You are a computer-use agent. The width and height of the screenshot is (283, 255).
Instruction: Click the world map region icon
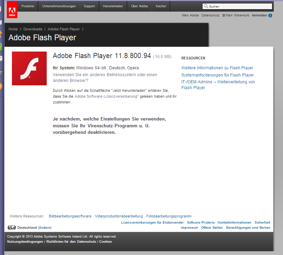pos(12,228)
